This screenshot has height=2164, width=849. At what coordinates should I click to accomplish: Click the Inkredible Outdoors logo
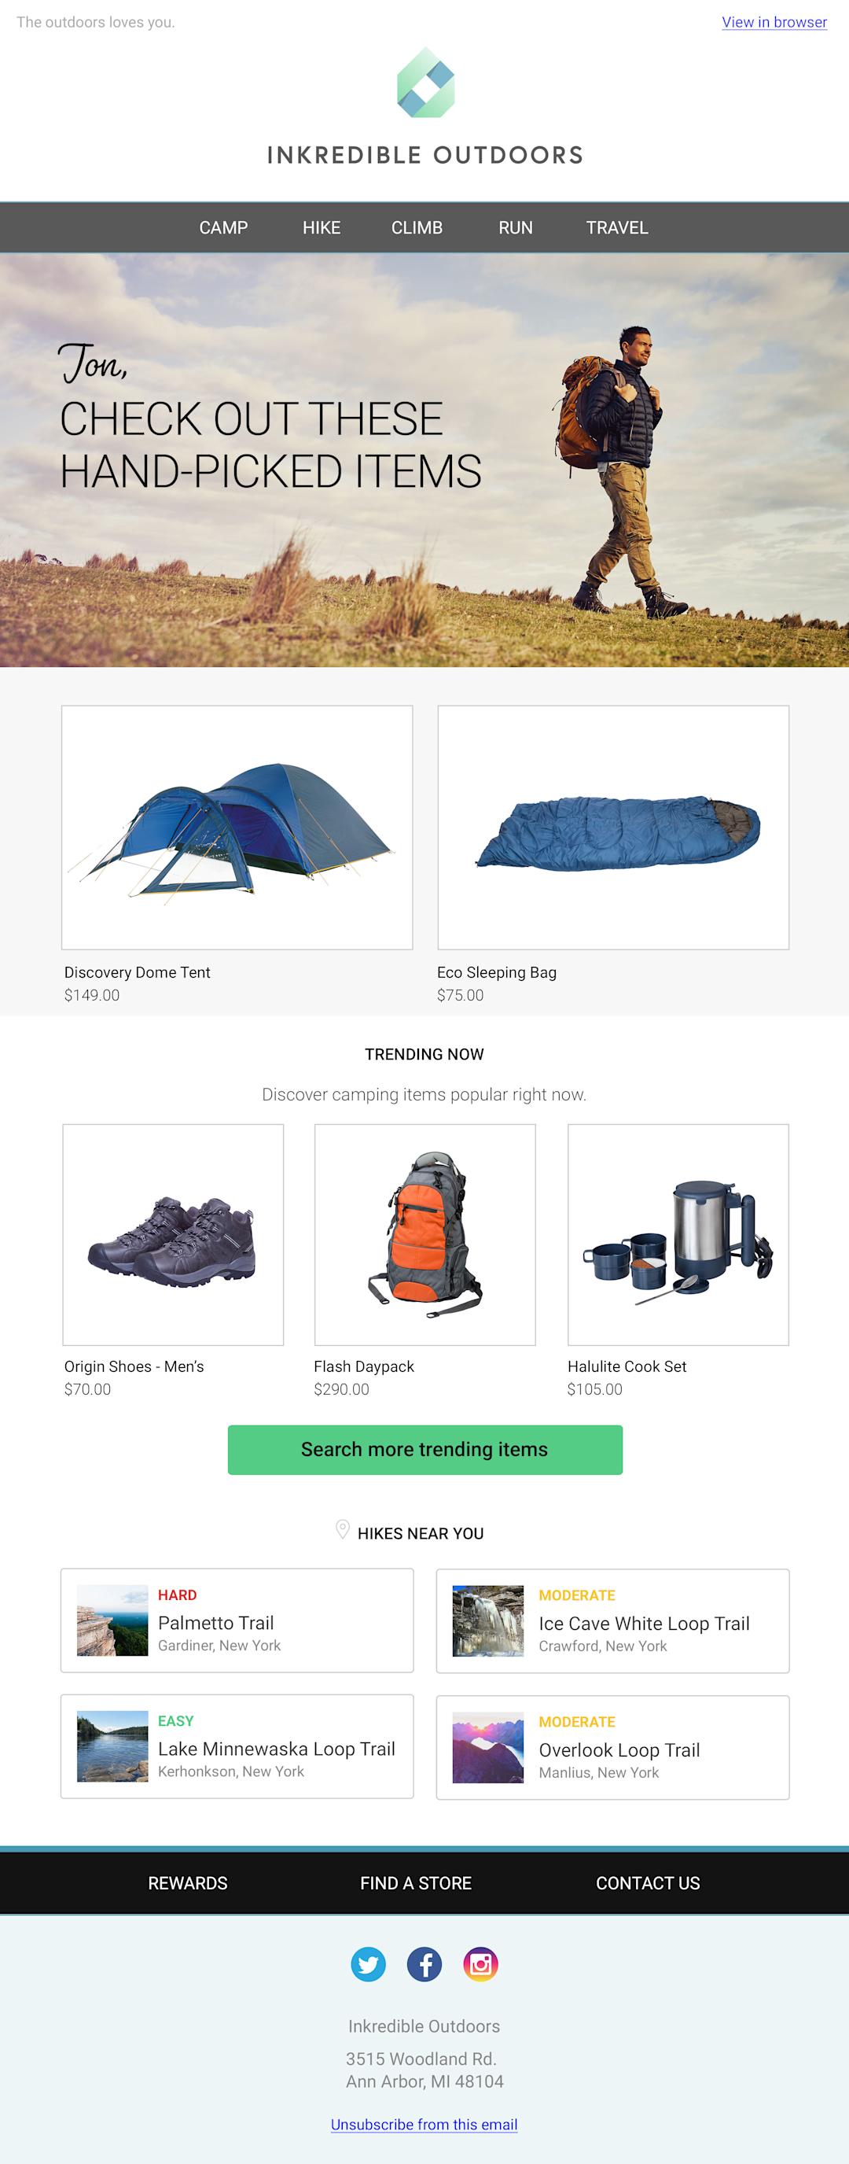(x=425, y=107)
